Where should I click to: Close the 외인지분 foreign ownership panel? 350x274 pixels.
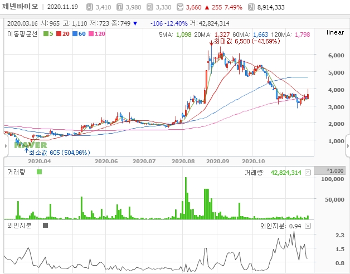308,226
